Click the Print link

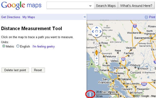[x=152, y=17]
